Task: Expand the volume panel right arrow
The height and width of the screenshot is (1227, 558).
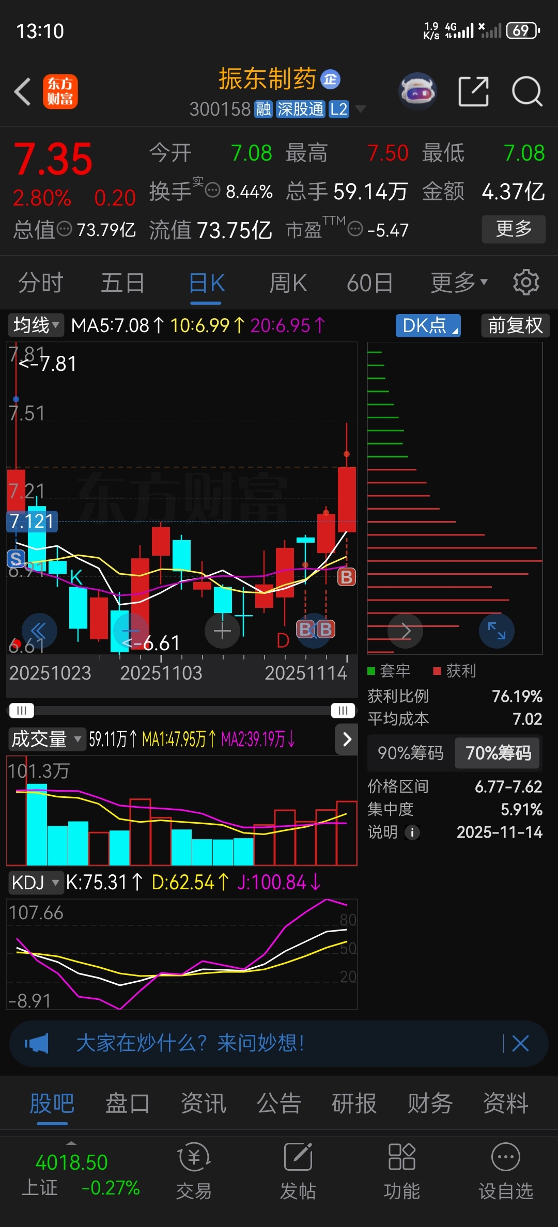Action: [x=347, y=739]
